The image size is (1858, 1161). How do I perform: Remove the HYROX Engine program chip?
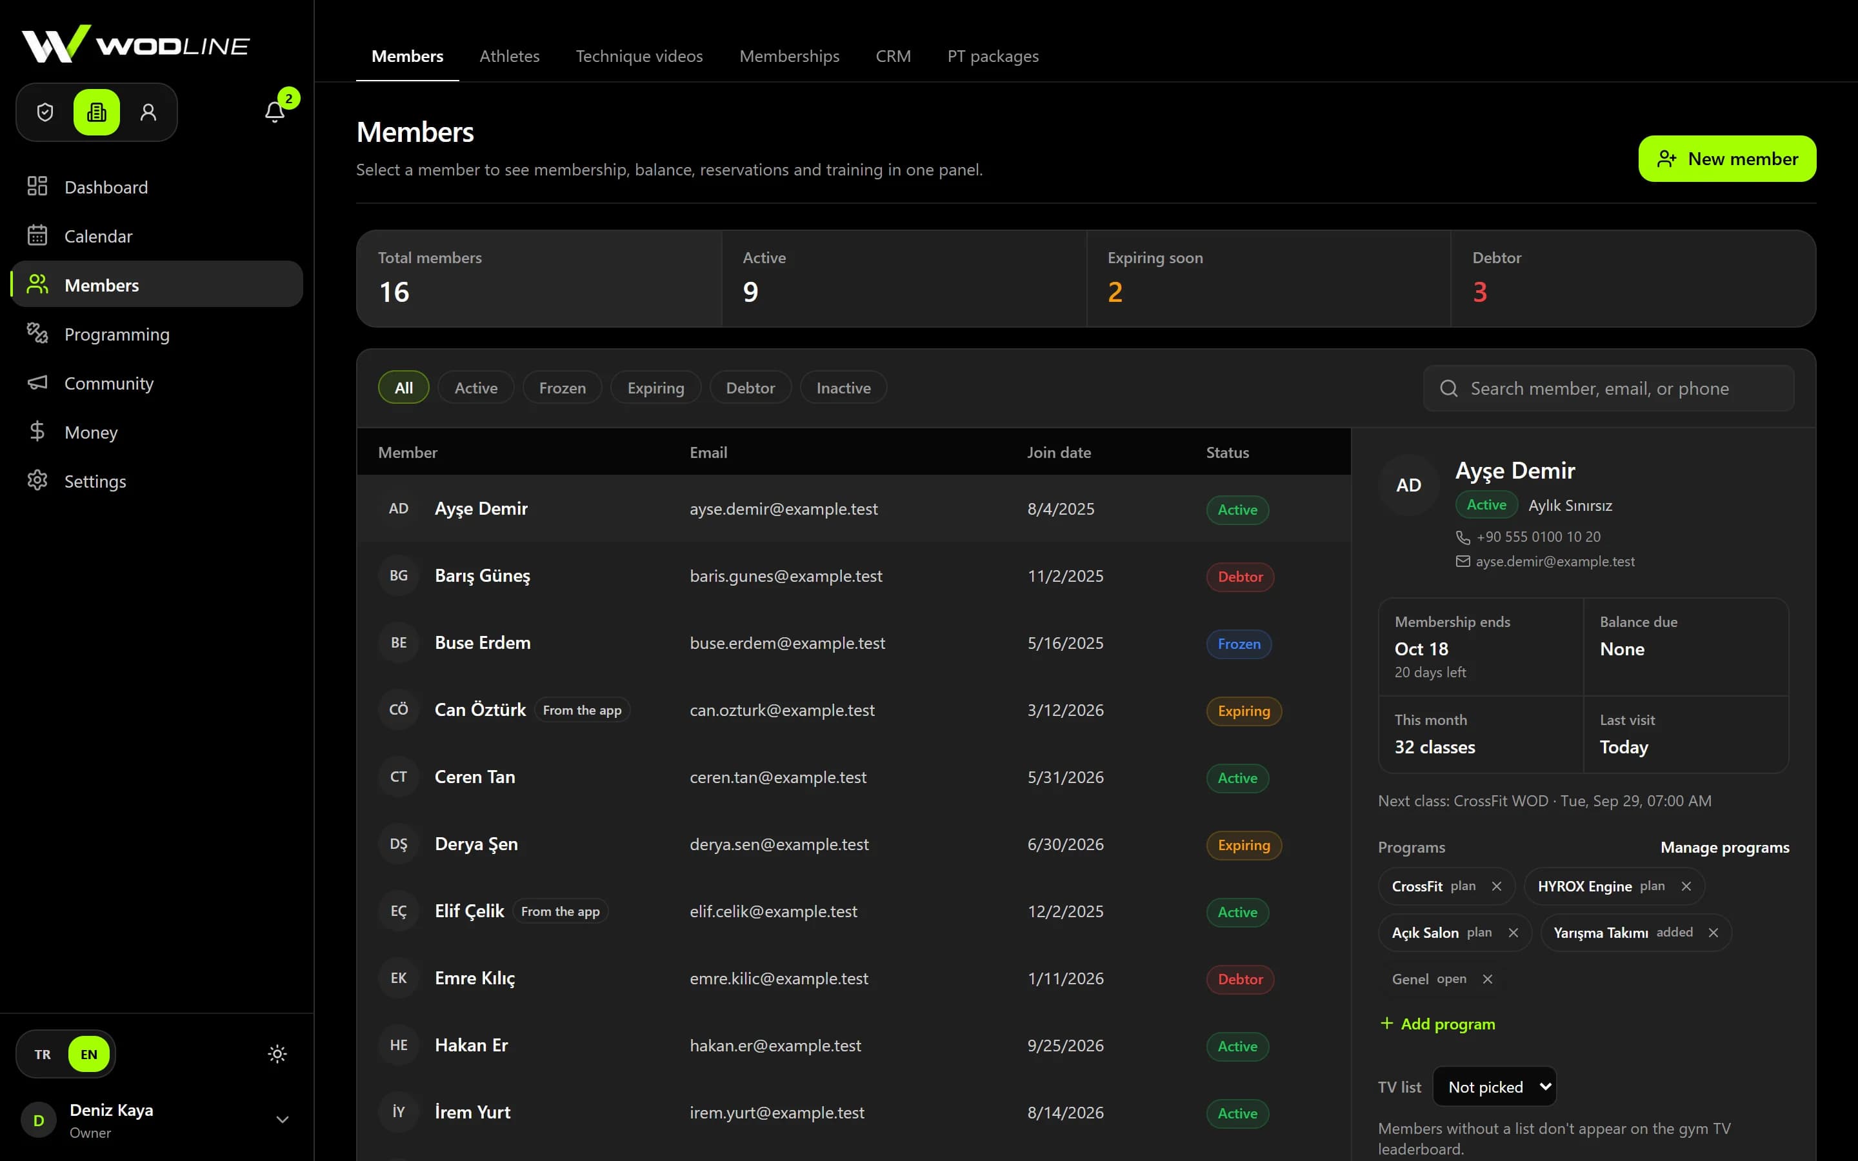1686,886
